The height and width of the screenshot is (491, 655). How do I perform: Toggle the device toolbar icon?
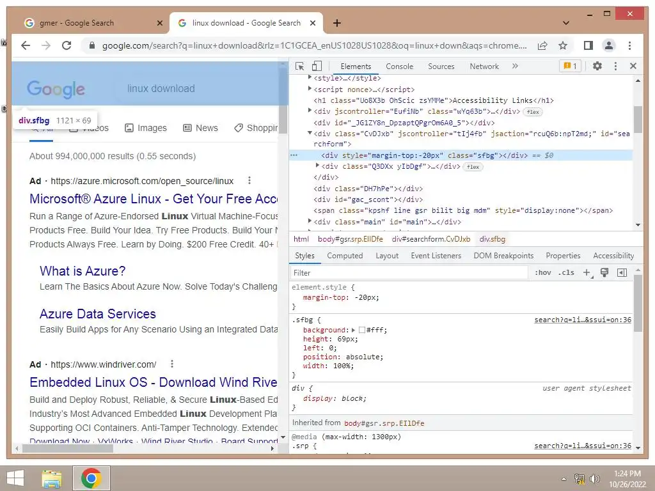(317, 66)
